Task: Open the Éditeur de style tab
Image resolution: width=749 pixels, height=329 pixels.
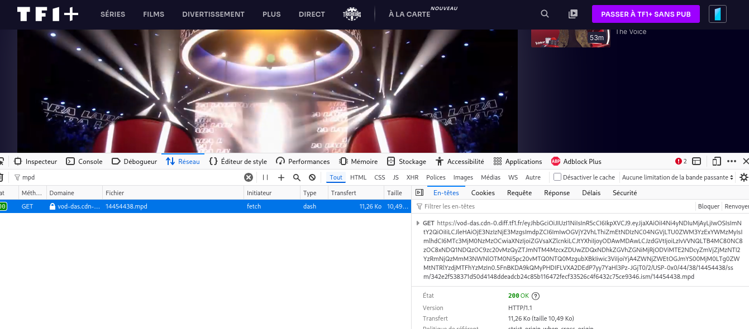Action: (x=238, y=162)
